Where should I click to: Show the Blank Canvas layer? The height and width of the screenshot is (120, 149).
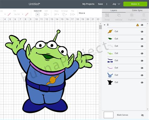coord(142,115)
